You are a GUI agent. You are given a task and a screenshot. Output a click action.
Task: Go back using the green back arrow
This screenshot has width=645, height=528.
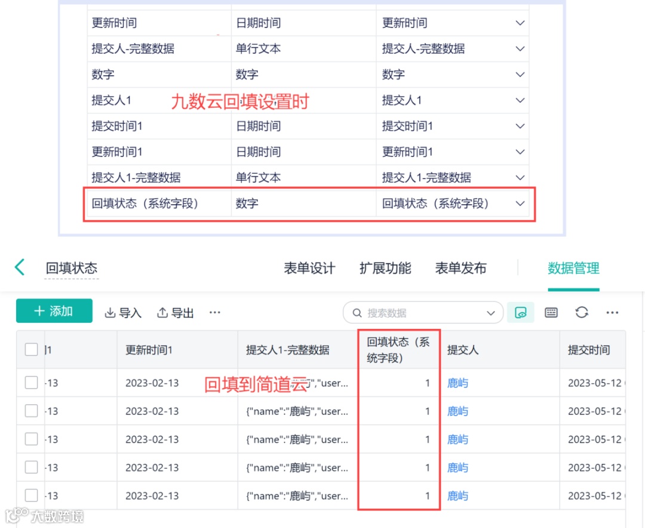tap(20, 268)
